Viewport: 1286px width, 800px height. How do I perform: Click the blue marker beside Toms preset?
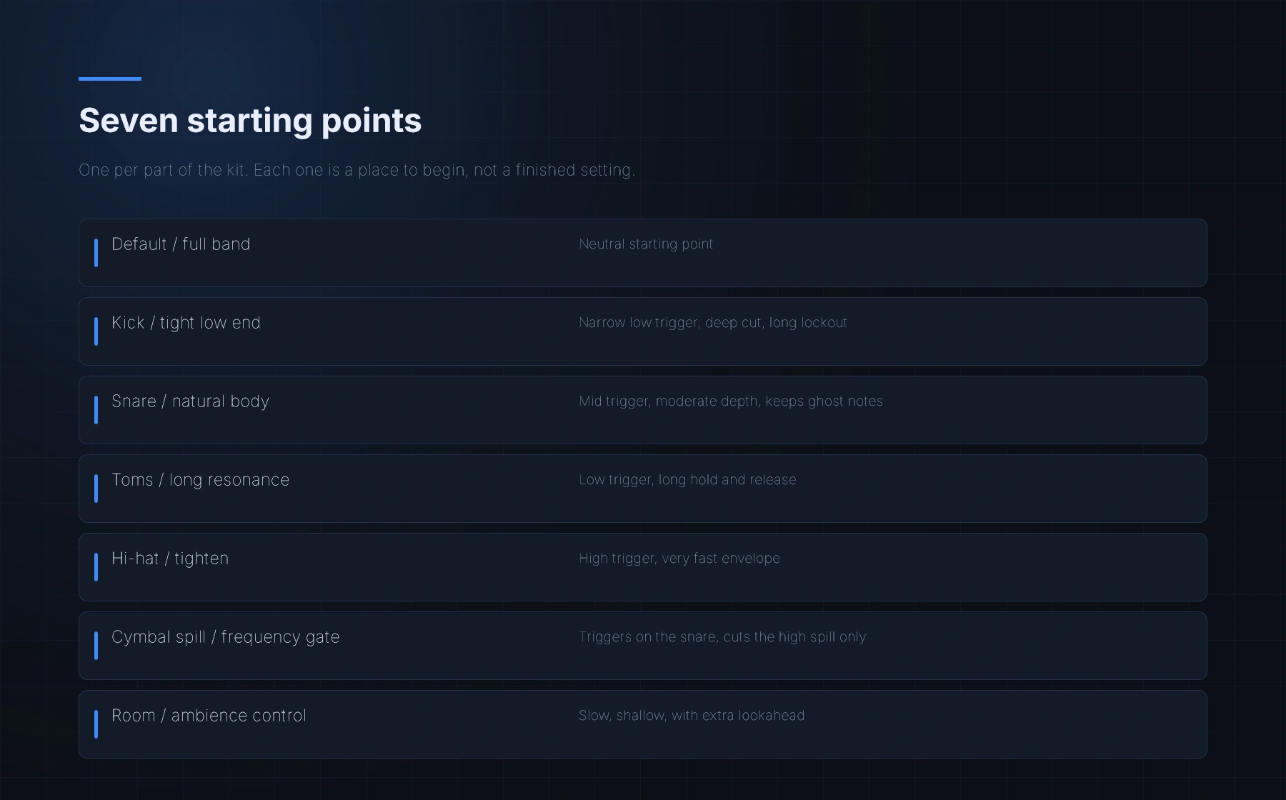pos(96,489)
